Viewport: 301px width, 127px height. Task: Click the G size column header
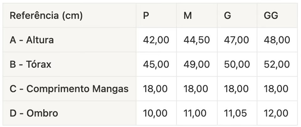pos(228,16)
